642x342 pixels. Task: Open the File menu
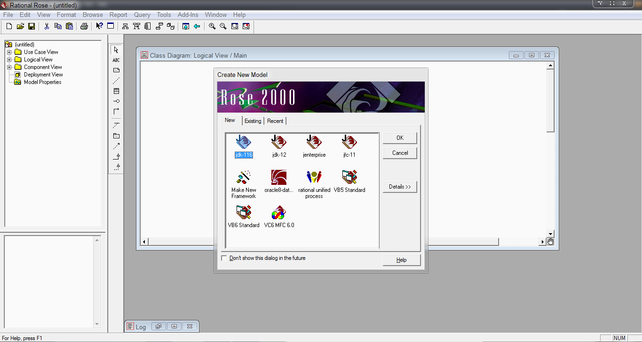(x=8, y=15)
